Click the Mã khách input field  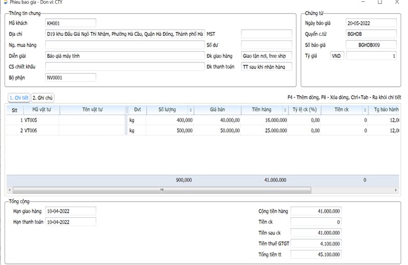[70, 23]
